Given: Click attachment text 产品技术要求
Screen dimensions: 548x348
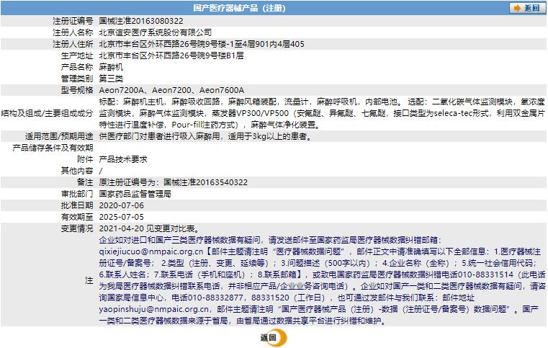Looking at the screenshot, I should [123, 159].
